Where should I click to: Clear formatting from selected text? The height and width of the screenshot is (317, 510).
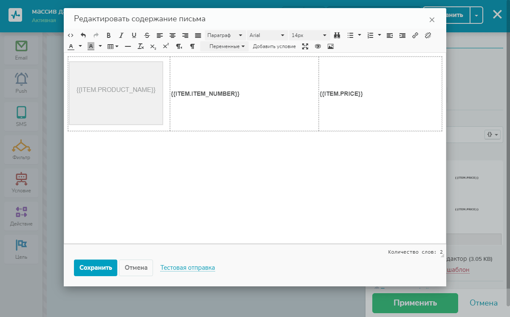tap(141, 46)
